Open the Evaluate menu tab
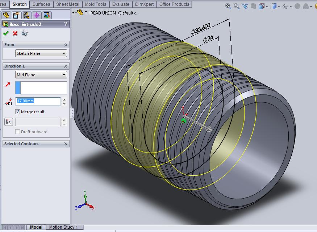Image resolution: width=317 pixels, height=232 pixels. coord(121,4)
